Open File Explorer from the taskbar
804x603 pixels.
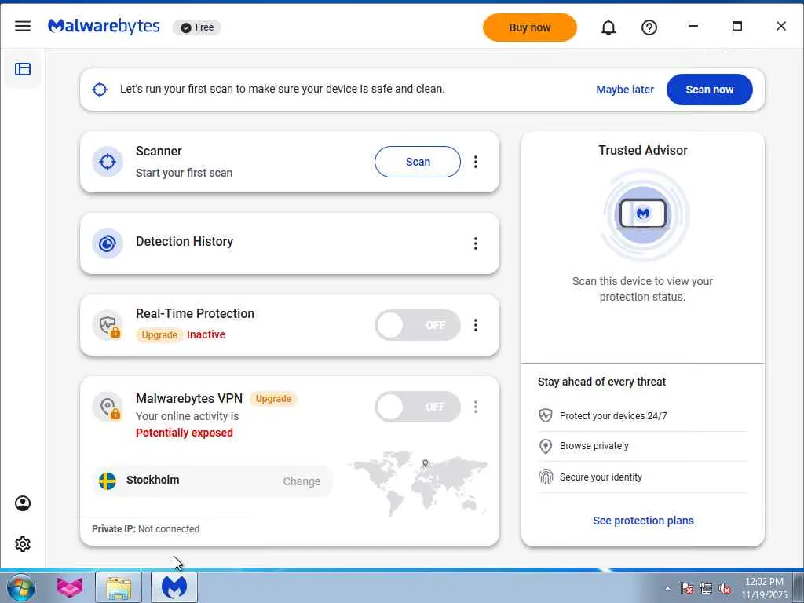pyautogui.click(x=119, y=587)
